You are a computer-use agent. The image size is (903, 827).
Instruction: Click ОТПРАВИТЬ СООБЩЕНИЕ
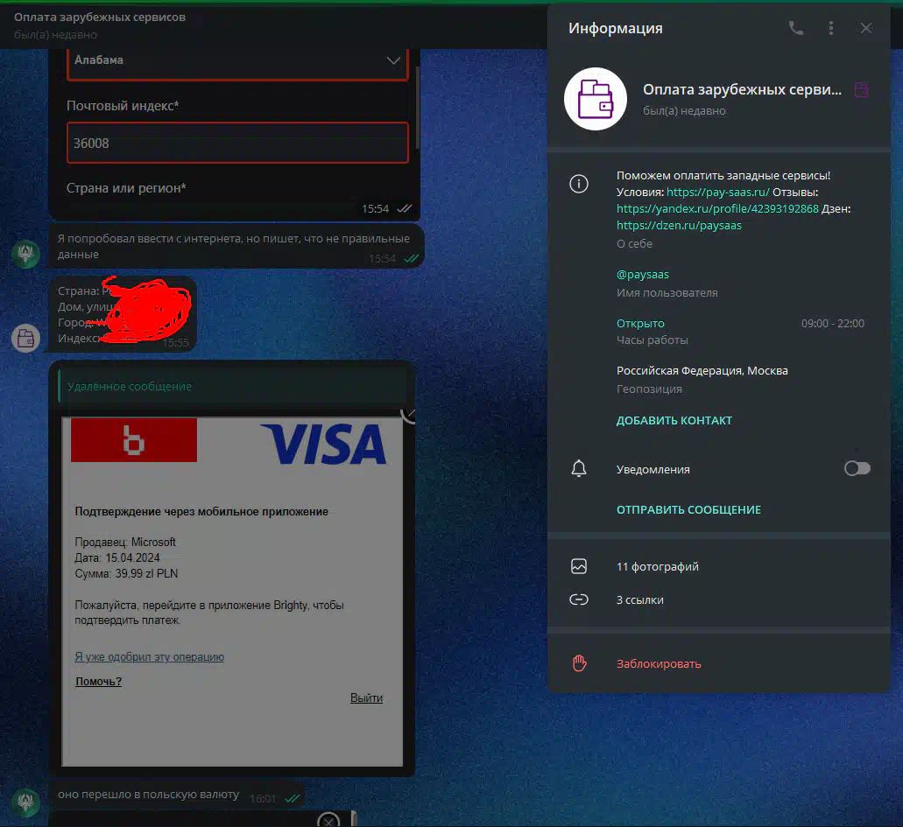tap(688, 510)
